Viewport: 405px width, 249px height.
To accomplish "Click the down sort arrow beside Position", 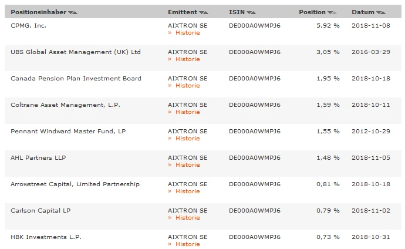I will pyautogui.click(x=330, y=12).
